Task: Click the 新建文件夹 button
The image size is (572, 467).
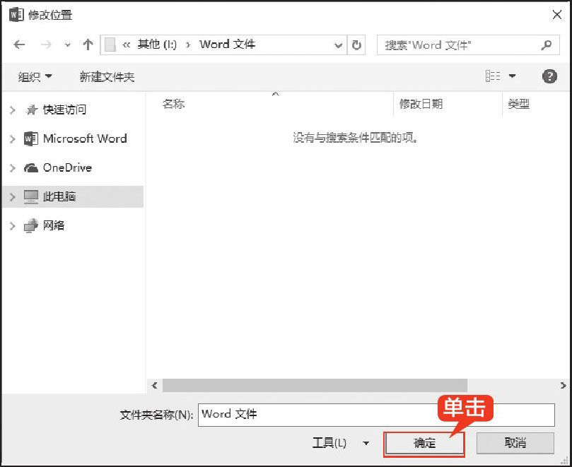Action: [107, 77]
